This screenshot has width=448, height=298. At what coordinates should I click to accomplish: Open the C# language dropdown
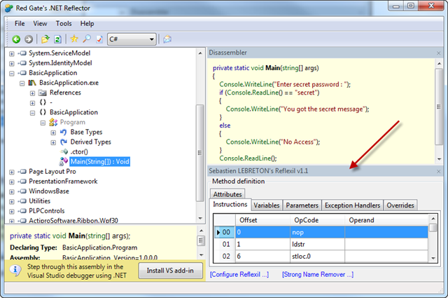[x=152, y=39]
